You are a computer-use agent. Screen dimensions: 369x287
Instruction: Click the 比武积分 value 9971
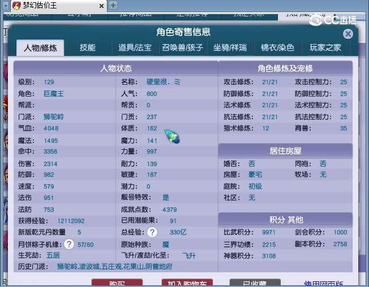[x=269, y=232]
